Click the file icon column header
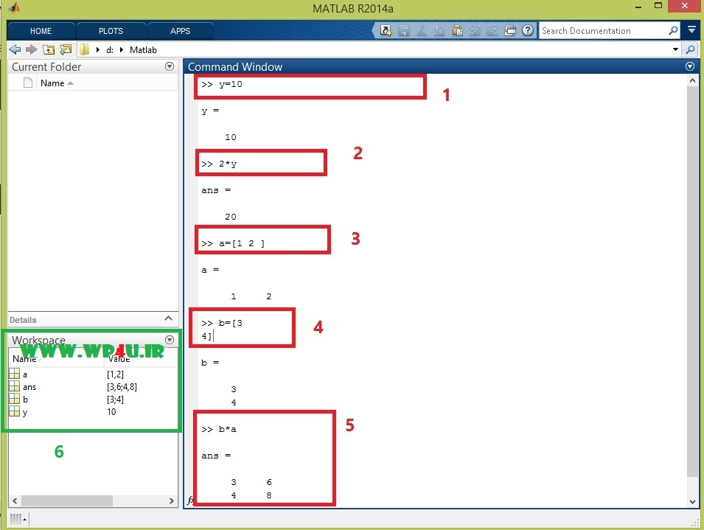Viewport: 704px width, 530px height. 28,83
